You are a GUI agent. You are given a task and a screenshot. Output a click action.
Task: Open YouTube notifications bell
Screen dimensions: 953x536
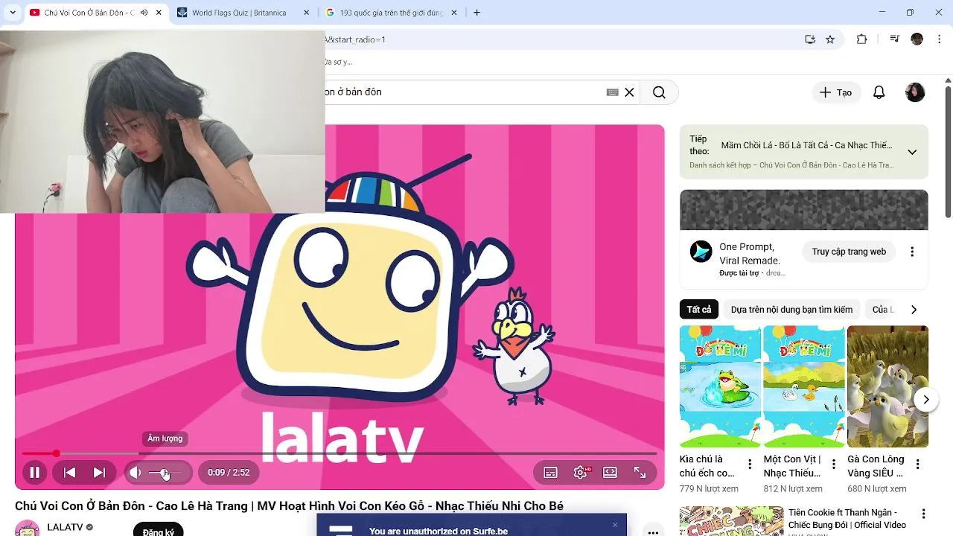(879, 92)
